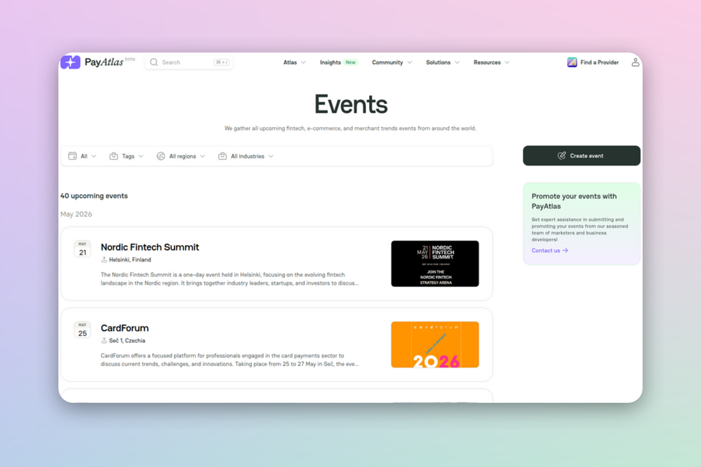Open the Resources navigation menu
The height and width of the screenshot is (467, 701).
491,62
